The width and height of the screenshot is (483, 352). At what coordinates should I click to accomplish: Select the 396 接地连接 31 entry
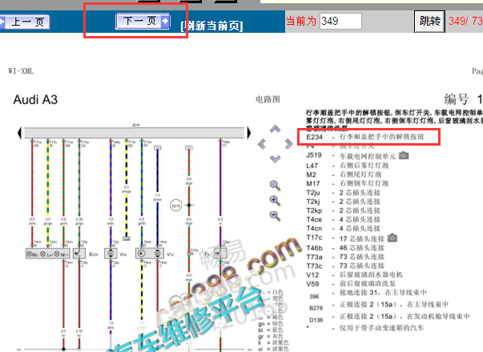coord(368,294)
